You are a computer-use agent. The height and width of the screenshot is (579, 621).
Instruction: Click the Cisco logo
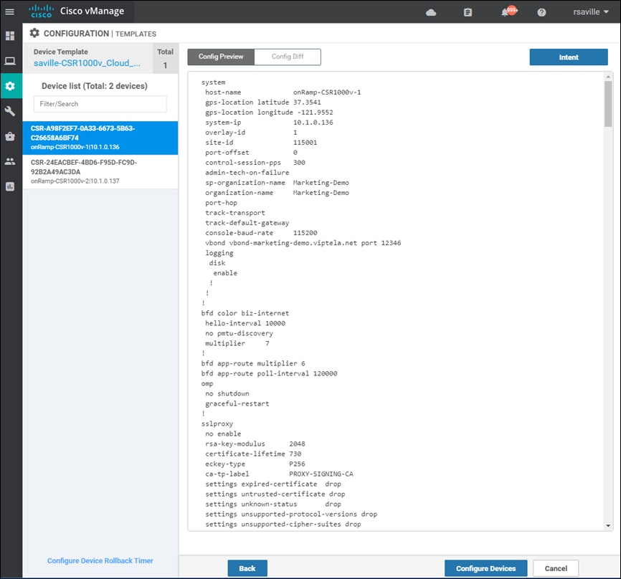[x=41, y=11]
